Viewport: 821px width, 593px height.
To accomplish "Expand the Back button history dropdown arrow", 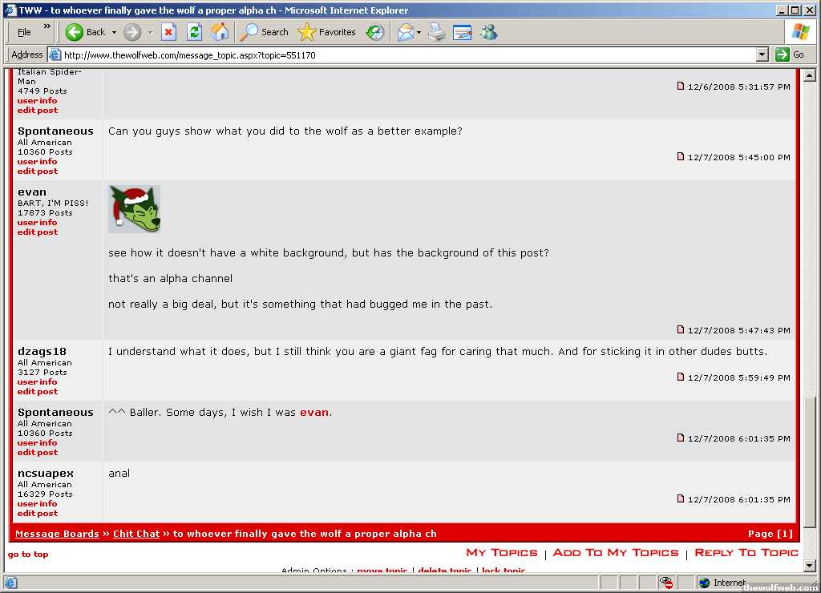I will 114,32.
